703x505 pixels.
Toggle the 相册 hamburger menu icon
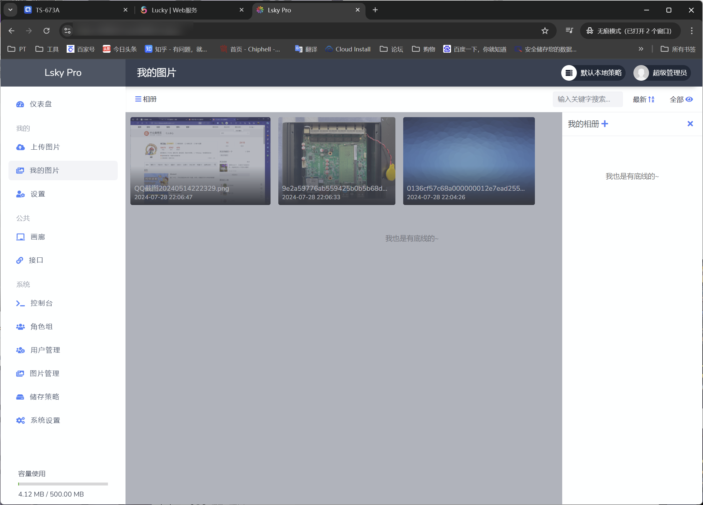click(138, 99)
